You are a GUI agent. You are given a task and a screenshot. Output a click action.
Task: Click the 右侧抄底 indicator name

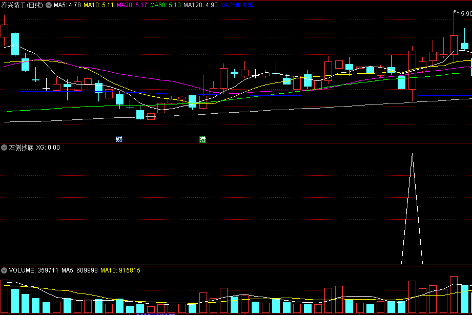21,148
